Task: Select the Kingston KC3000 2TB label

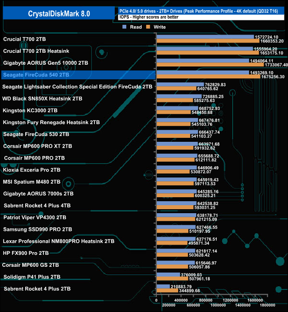Action: coord(30,110)
